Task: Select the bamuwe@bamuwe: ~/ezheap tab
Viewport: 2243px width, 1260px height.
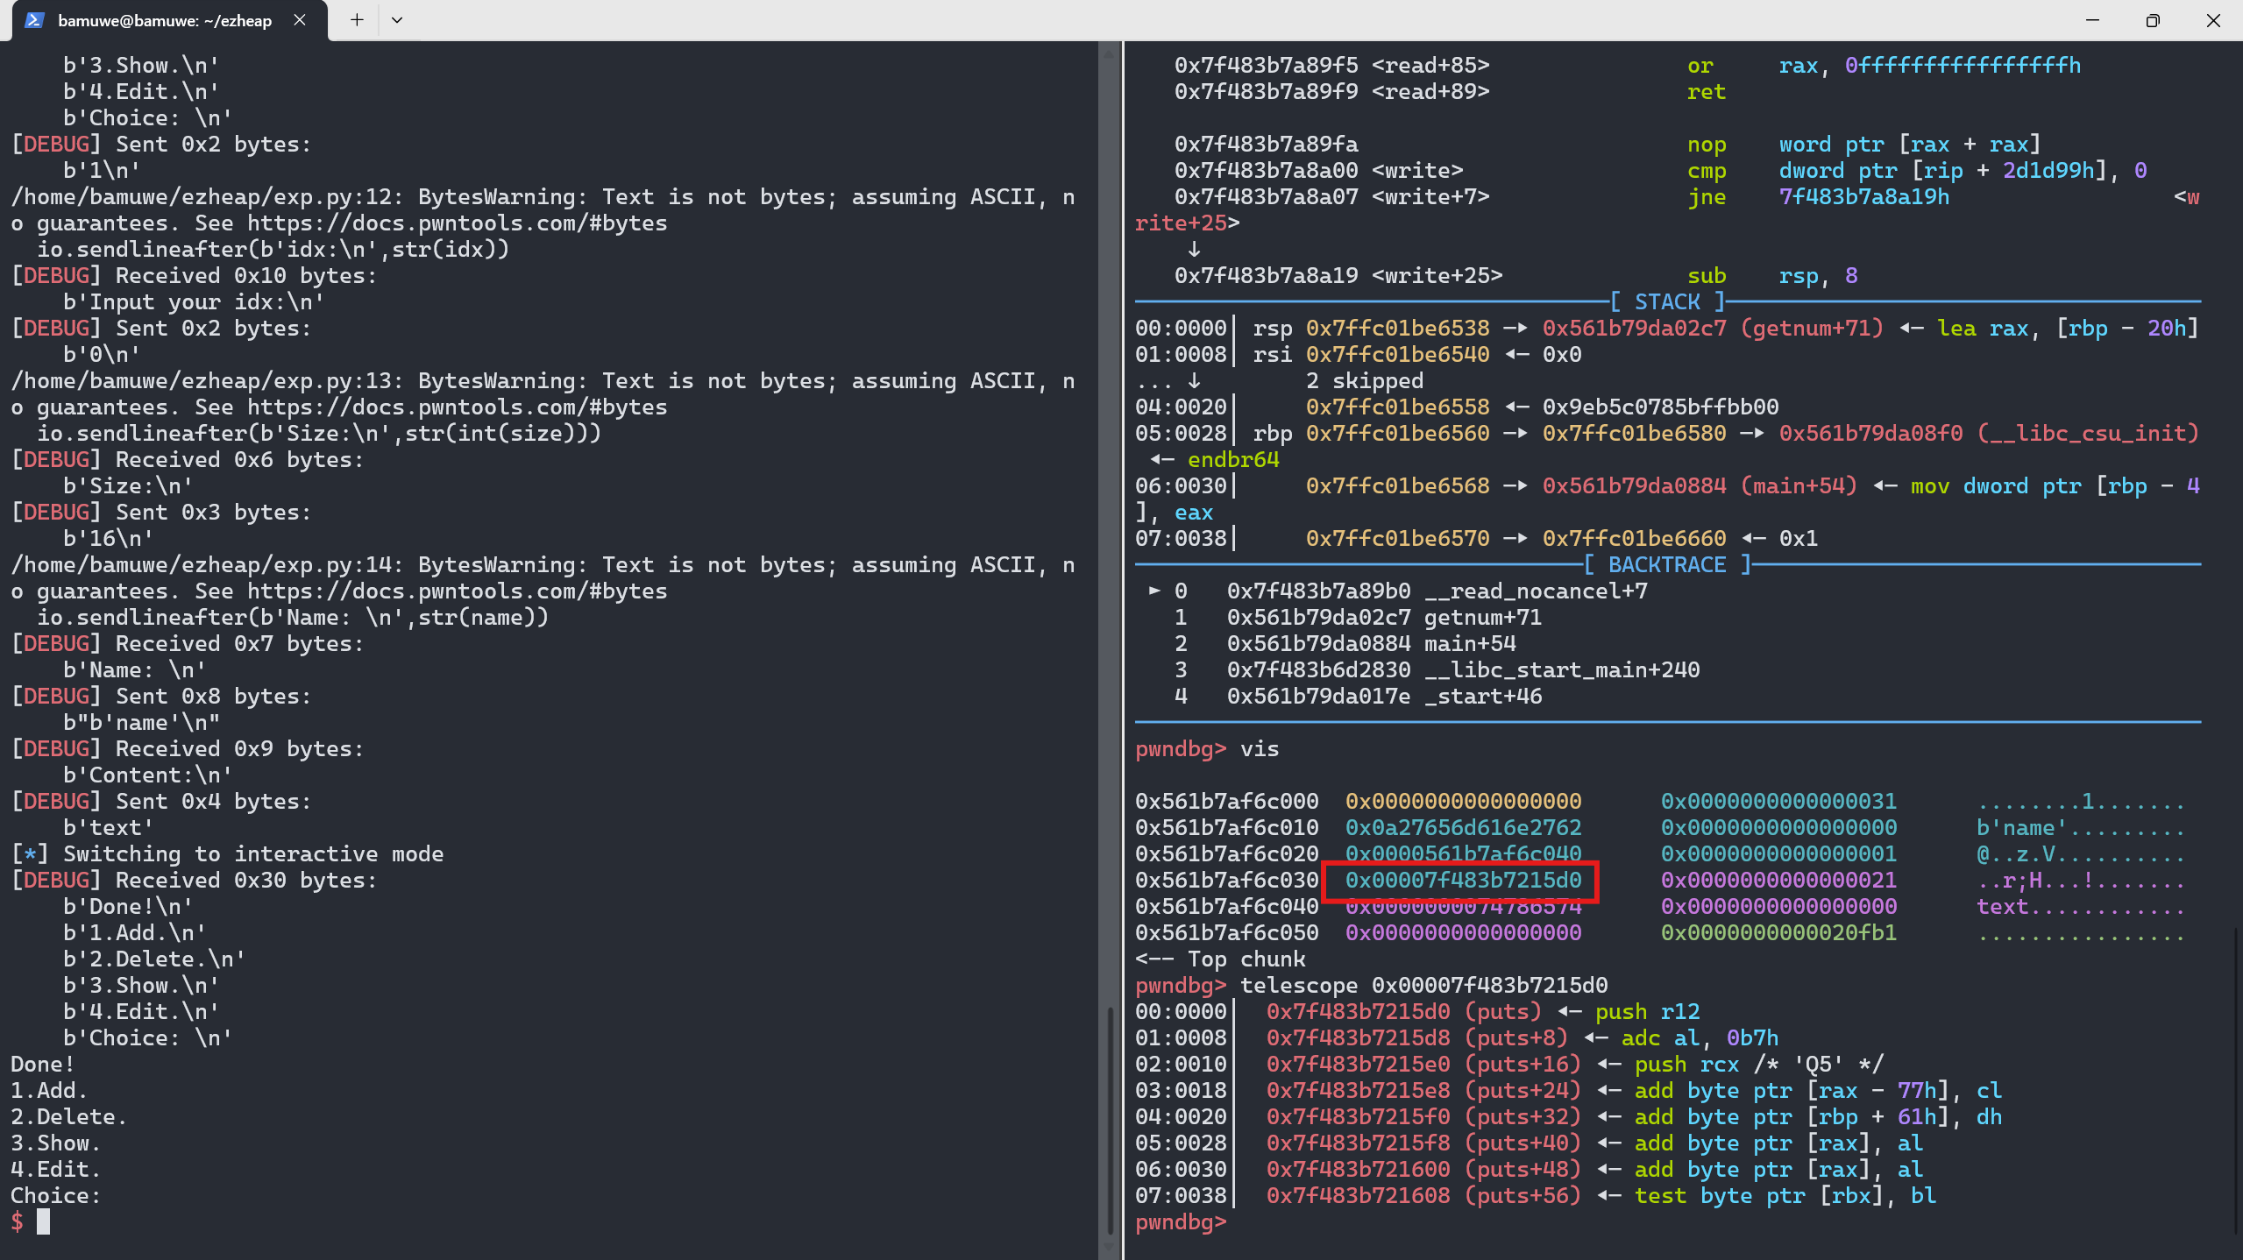Action: 165,20
